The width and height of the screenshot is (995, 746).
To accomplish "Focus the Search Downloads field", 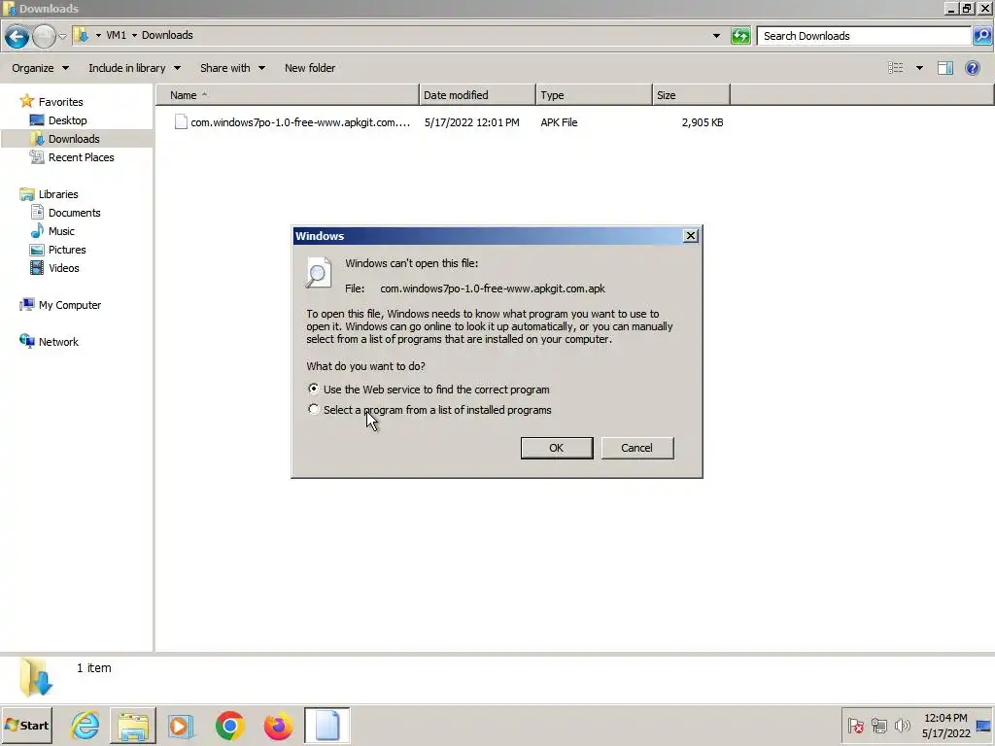I will click(x=864, y=36).
